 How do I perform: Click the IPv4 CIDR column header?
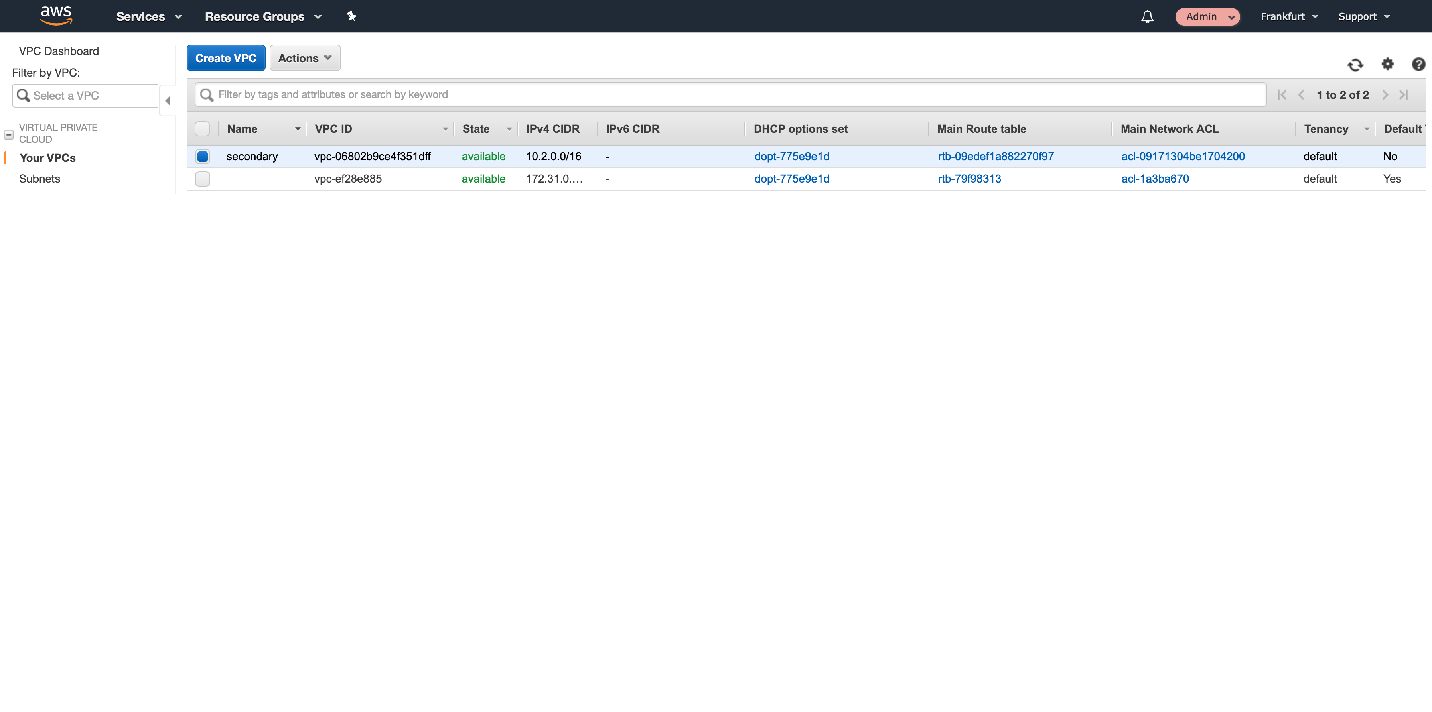coord(552,129)
